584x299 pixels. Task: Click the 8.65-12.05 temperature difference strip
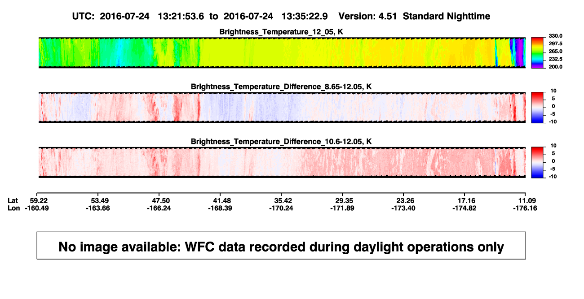pyautogui.click(x=282, y=108)
